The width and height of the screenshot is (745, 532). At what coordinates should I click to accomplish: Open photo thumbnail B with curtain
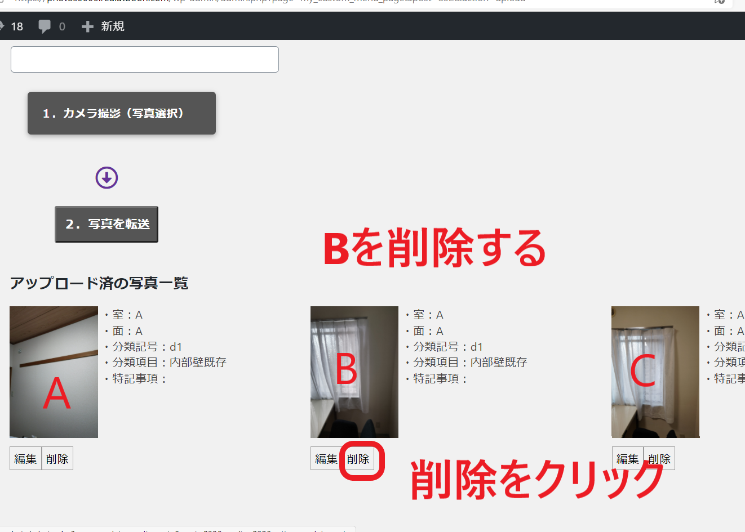pyautogui.click(x=354, y=372)
